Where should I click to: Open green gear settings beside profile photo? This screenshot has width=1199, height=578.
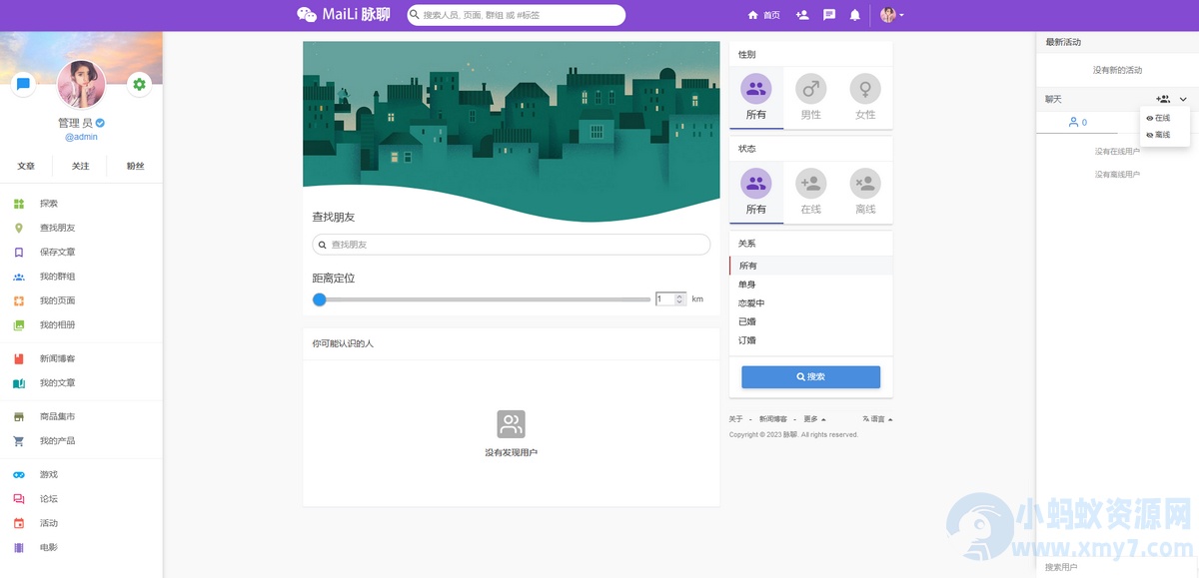[139, 85]
